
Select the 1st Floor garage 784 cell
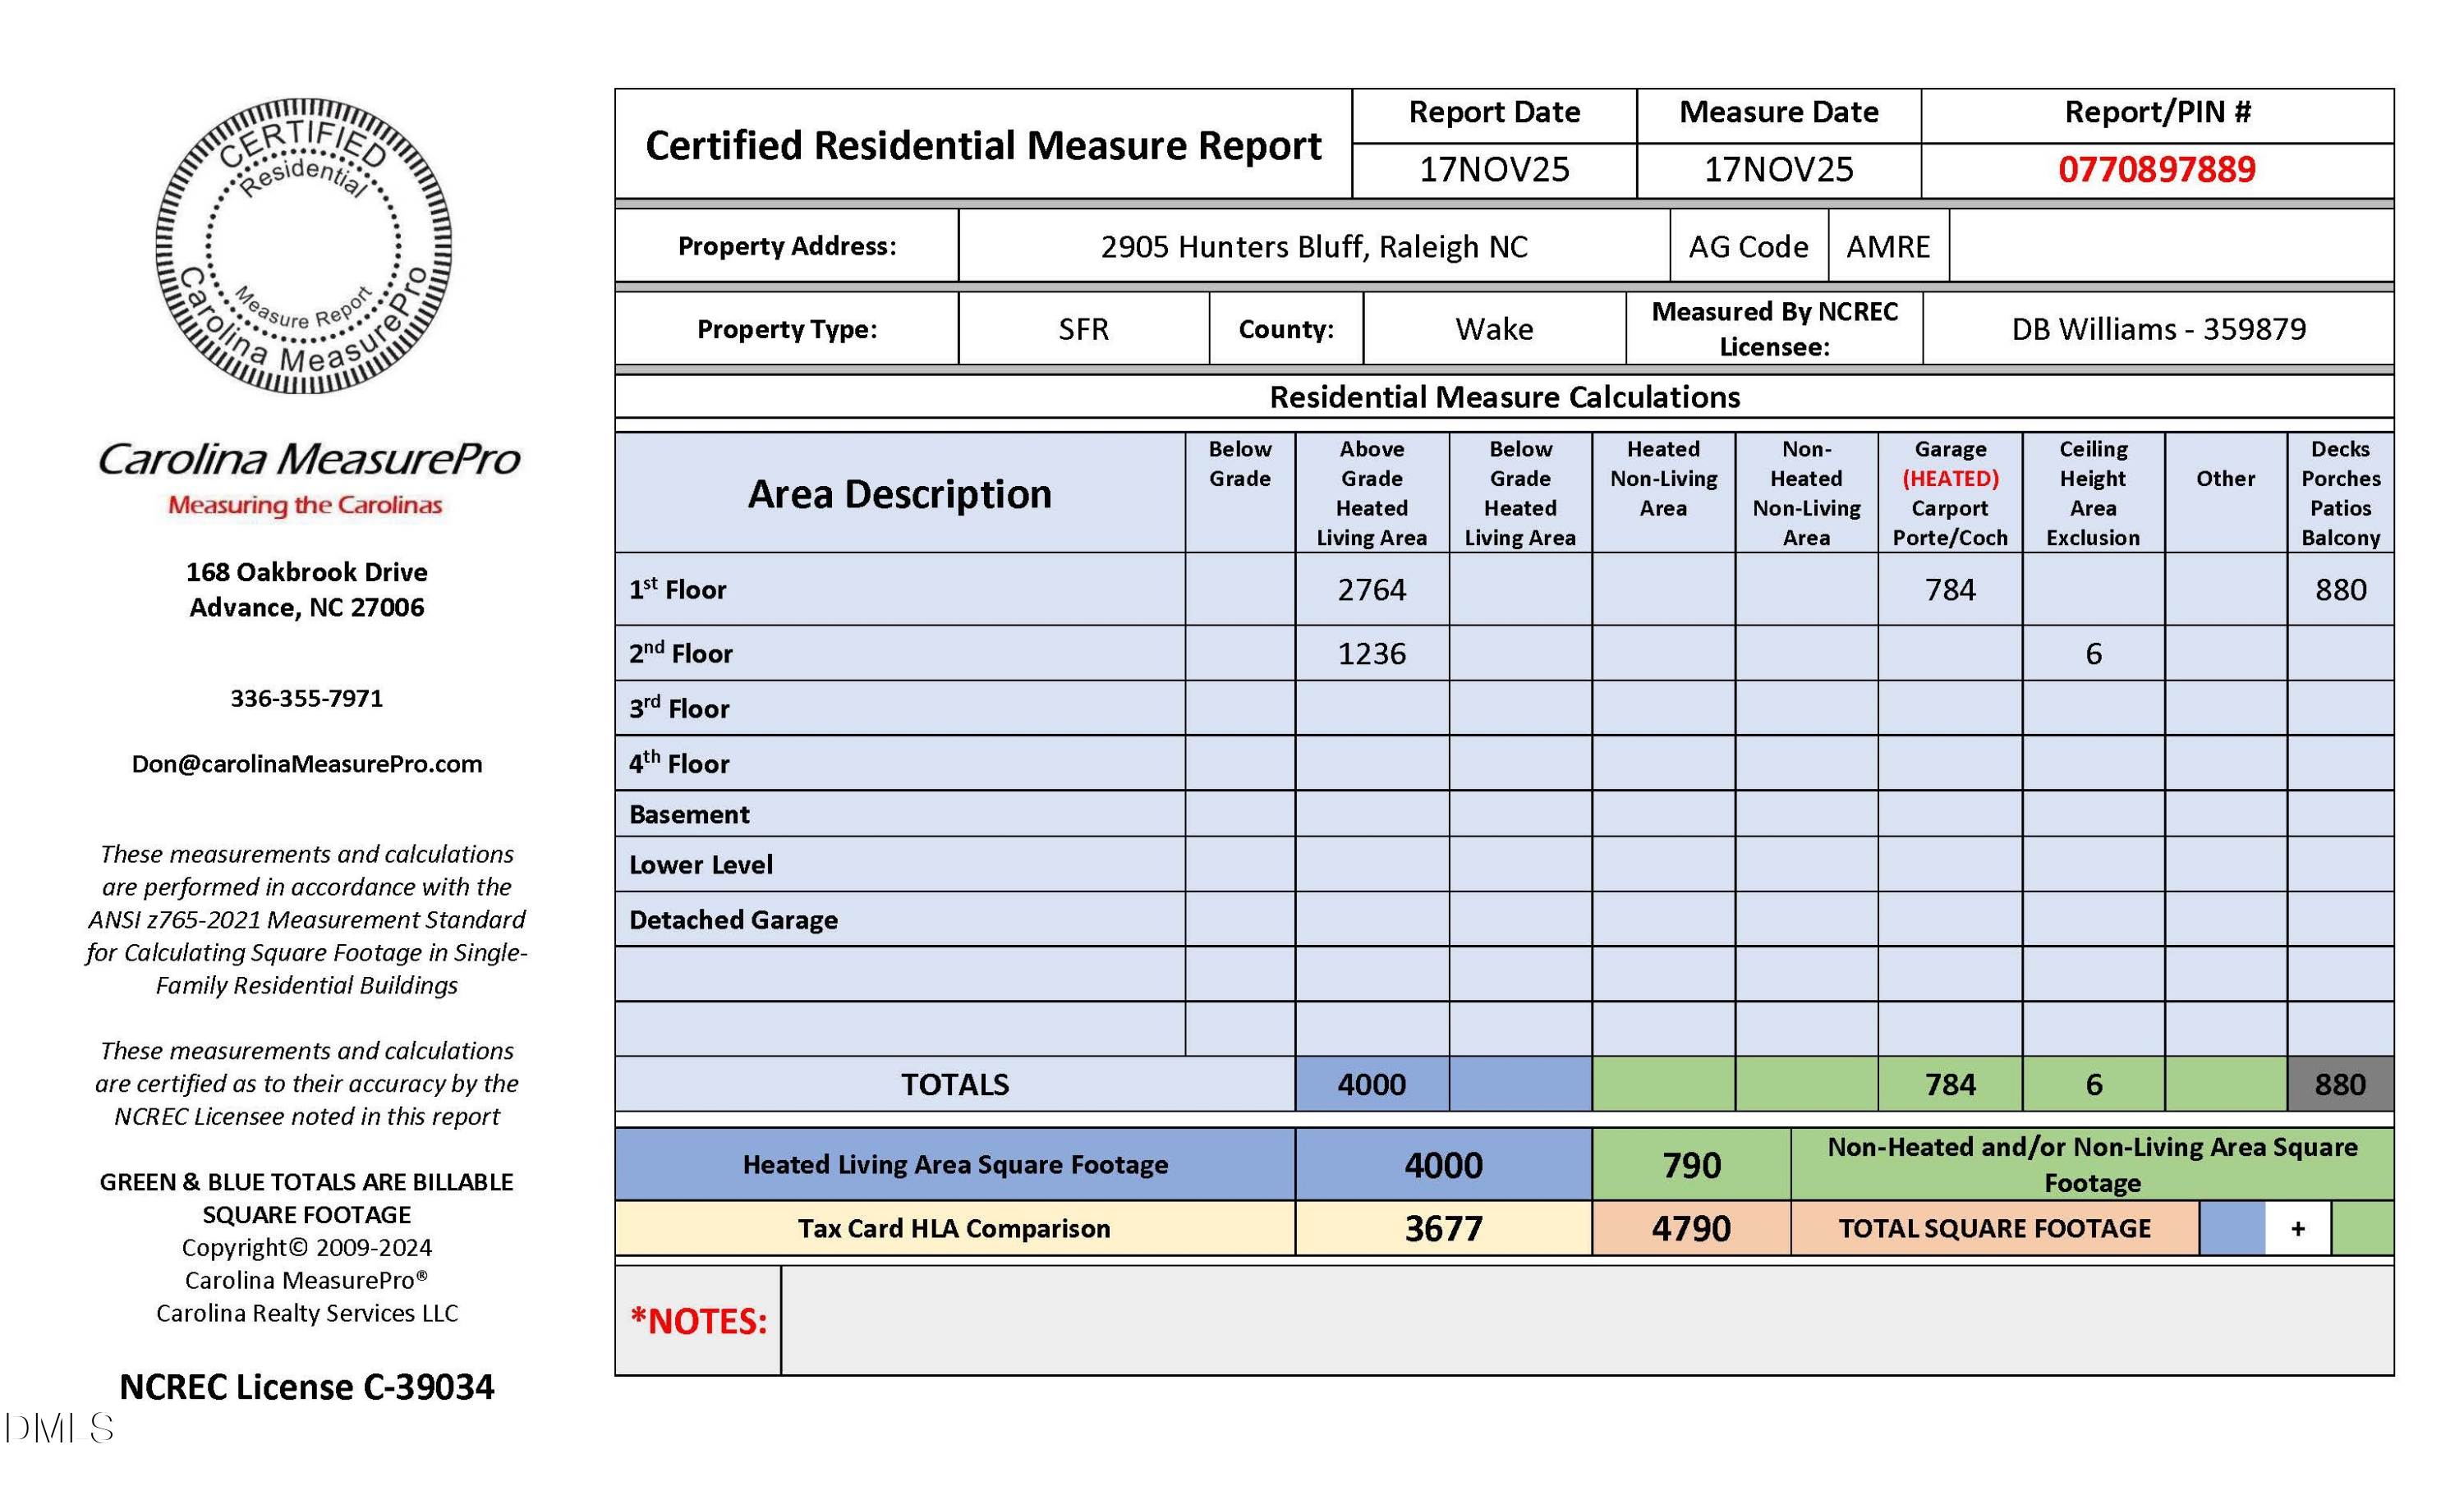(x=1949, y=589)
